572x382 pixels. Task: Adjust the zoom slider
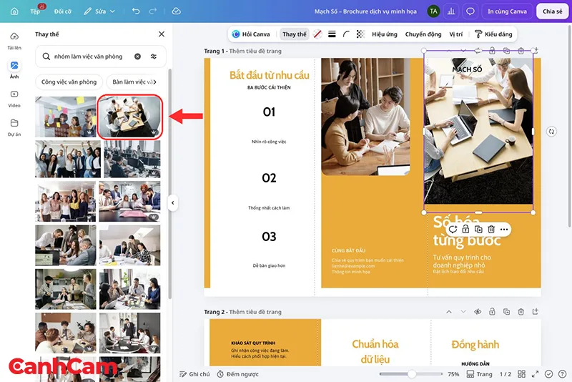click(x=411, y=374)
